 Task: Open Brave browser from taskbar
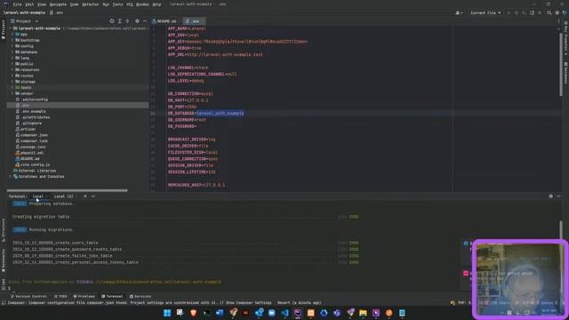[x=194, y=313]
